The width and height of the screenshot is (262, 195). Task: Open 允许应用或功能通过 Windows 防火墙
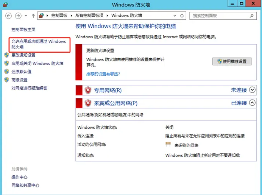click(39, 44)
